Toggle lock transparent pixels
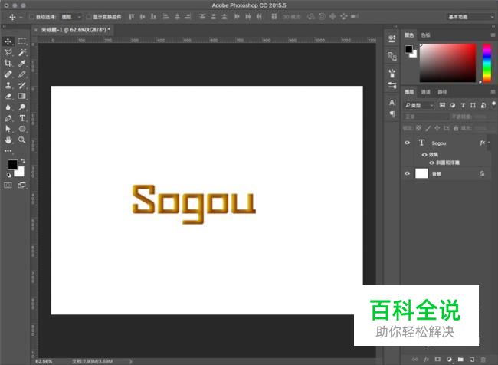The width and height of the screenshot is (498, 365). pyautogui.click(x=418, y=128)
